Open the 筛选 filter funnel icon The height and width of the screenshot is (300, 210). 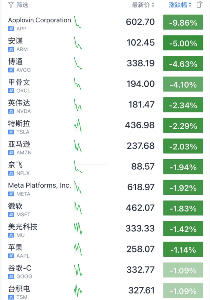pos(11,5)
